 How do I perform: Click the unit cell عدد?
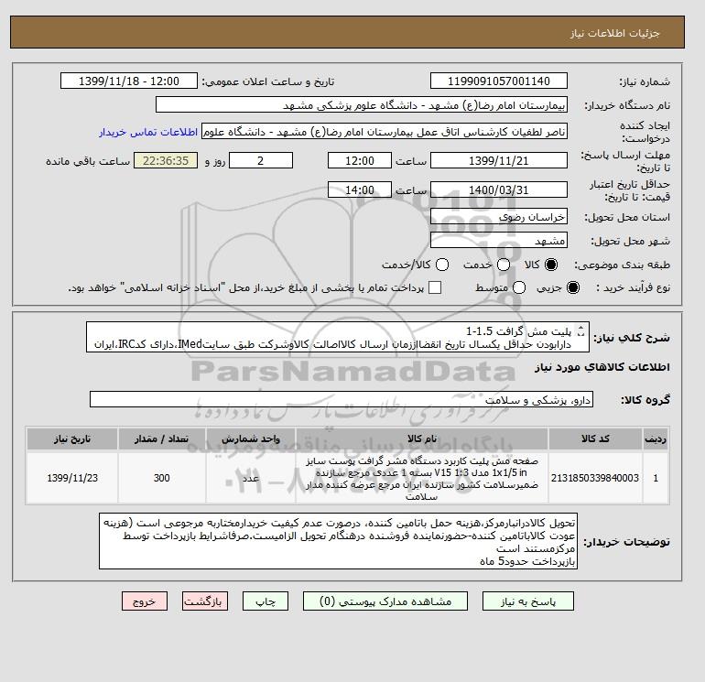pos(251,478)
